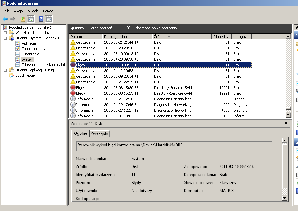Click event list scrollbar down arrow

288,115
